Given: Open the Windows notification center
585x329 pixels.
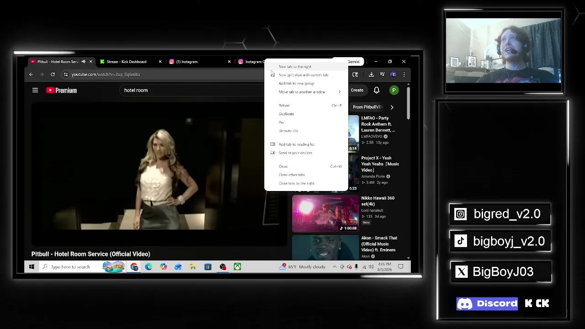Looking at the screenshot, I should [401, 267].
